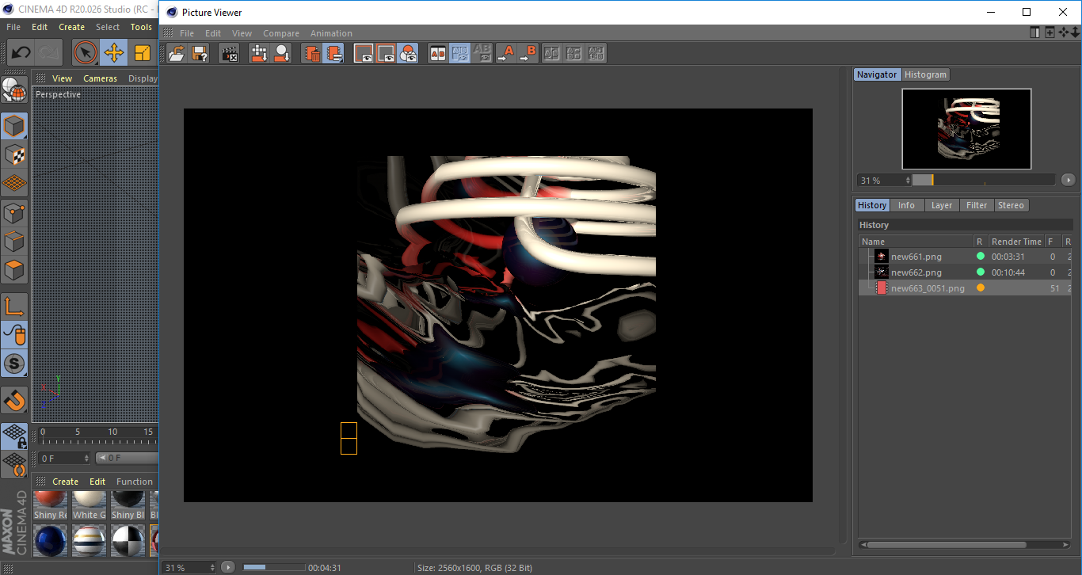Viewport: 1082px width, 575px height.
Task: Switch to the Layer tab
Action: 942,205
